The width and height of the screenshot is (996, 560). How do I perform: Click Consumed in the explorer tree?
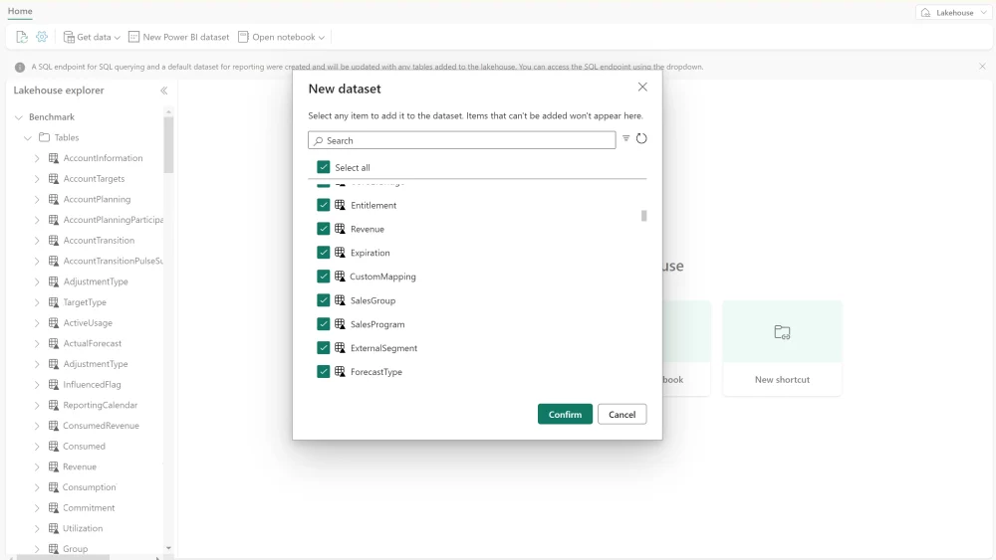(84, 446)
